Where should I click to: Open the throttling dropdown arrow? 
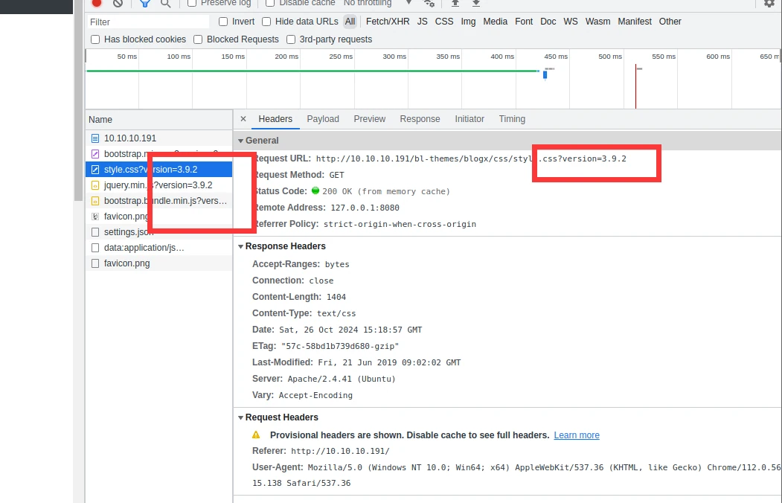click(408, 2)
